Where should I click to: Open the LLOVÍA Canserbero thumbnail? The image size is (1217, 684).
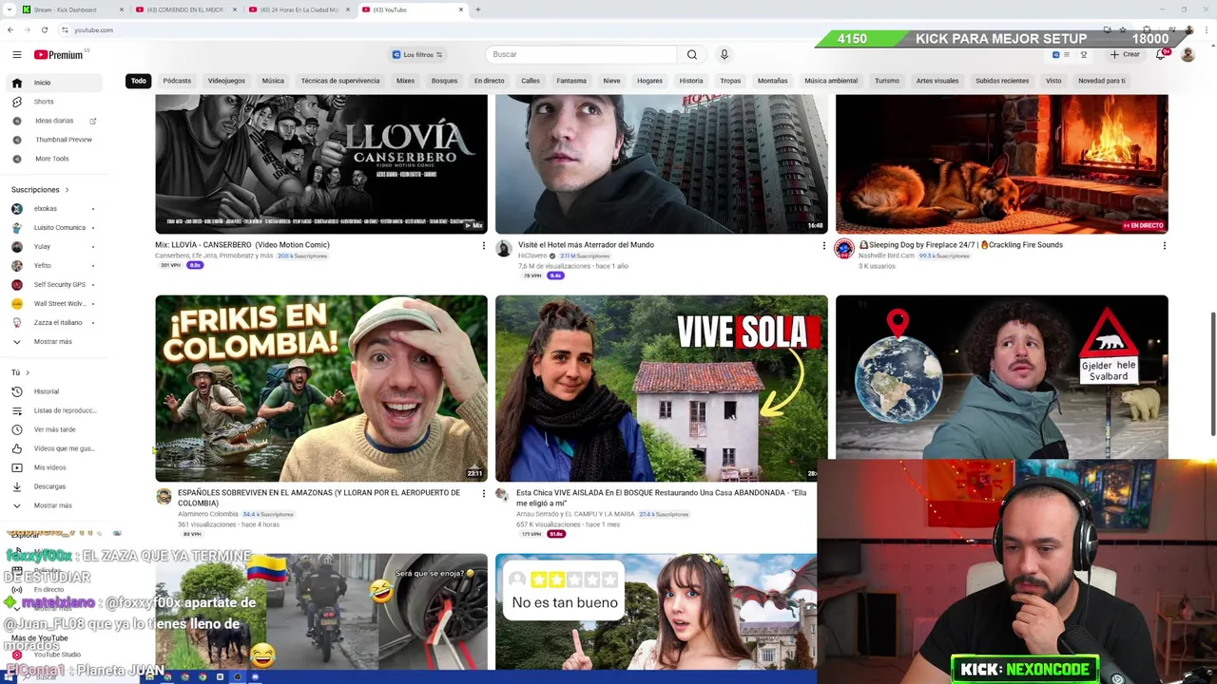pyautogui.click(x=321, y=164)
